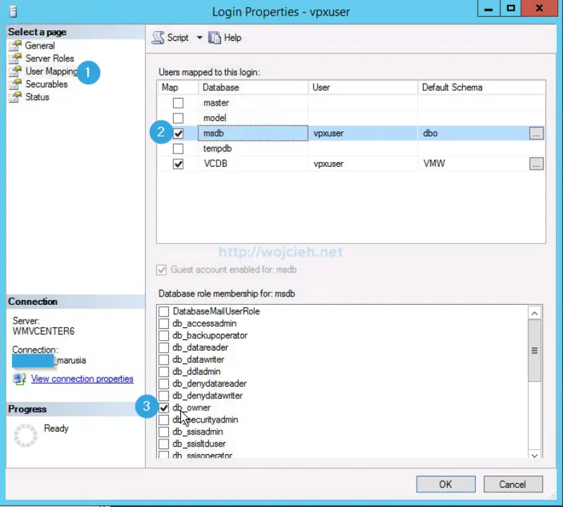The image size is (563, 507).
Task: Open the Server Roles page
Action: [16, 58]
